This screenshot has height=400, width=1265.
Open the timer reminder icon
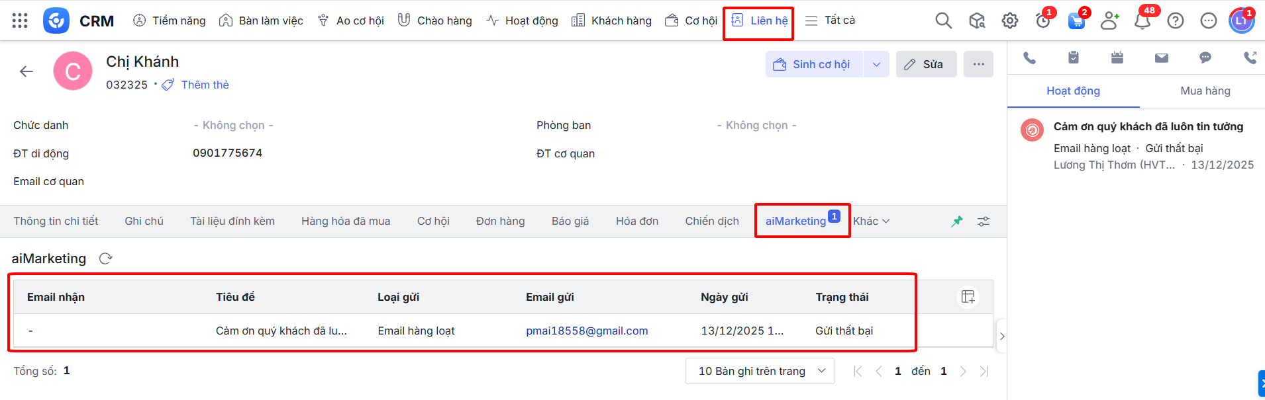(1043, 20)
